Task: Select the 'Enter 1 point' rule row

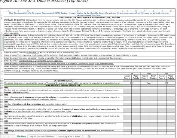Action: coord(89,55)
